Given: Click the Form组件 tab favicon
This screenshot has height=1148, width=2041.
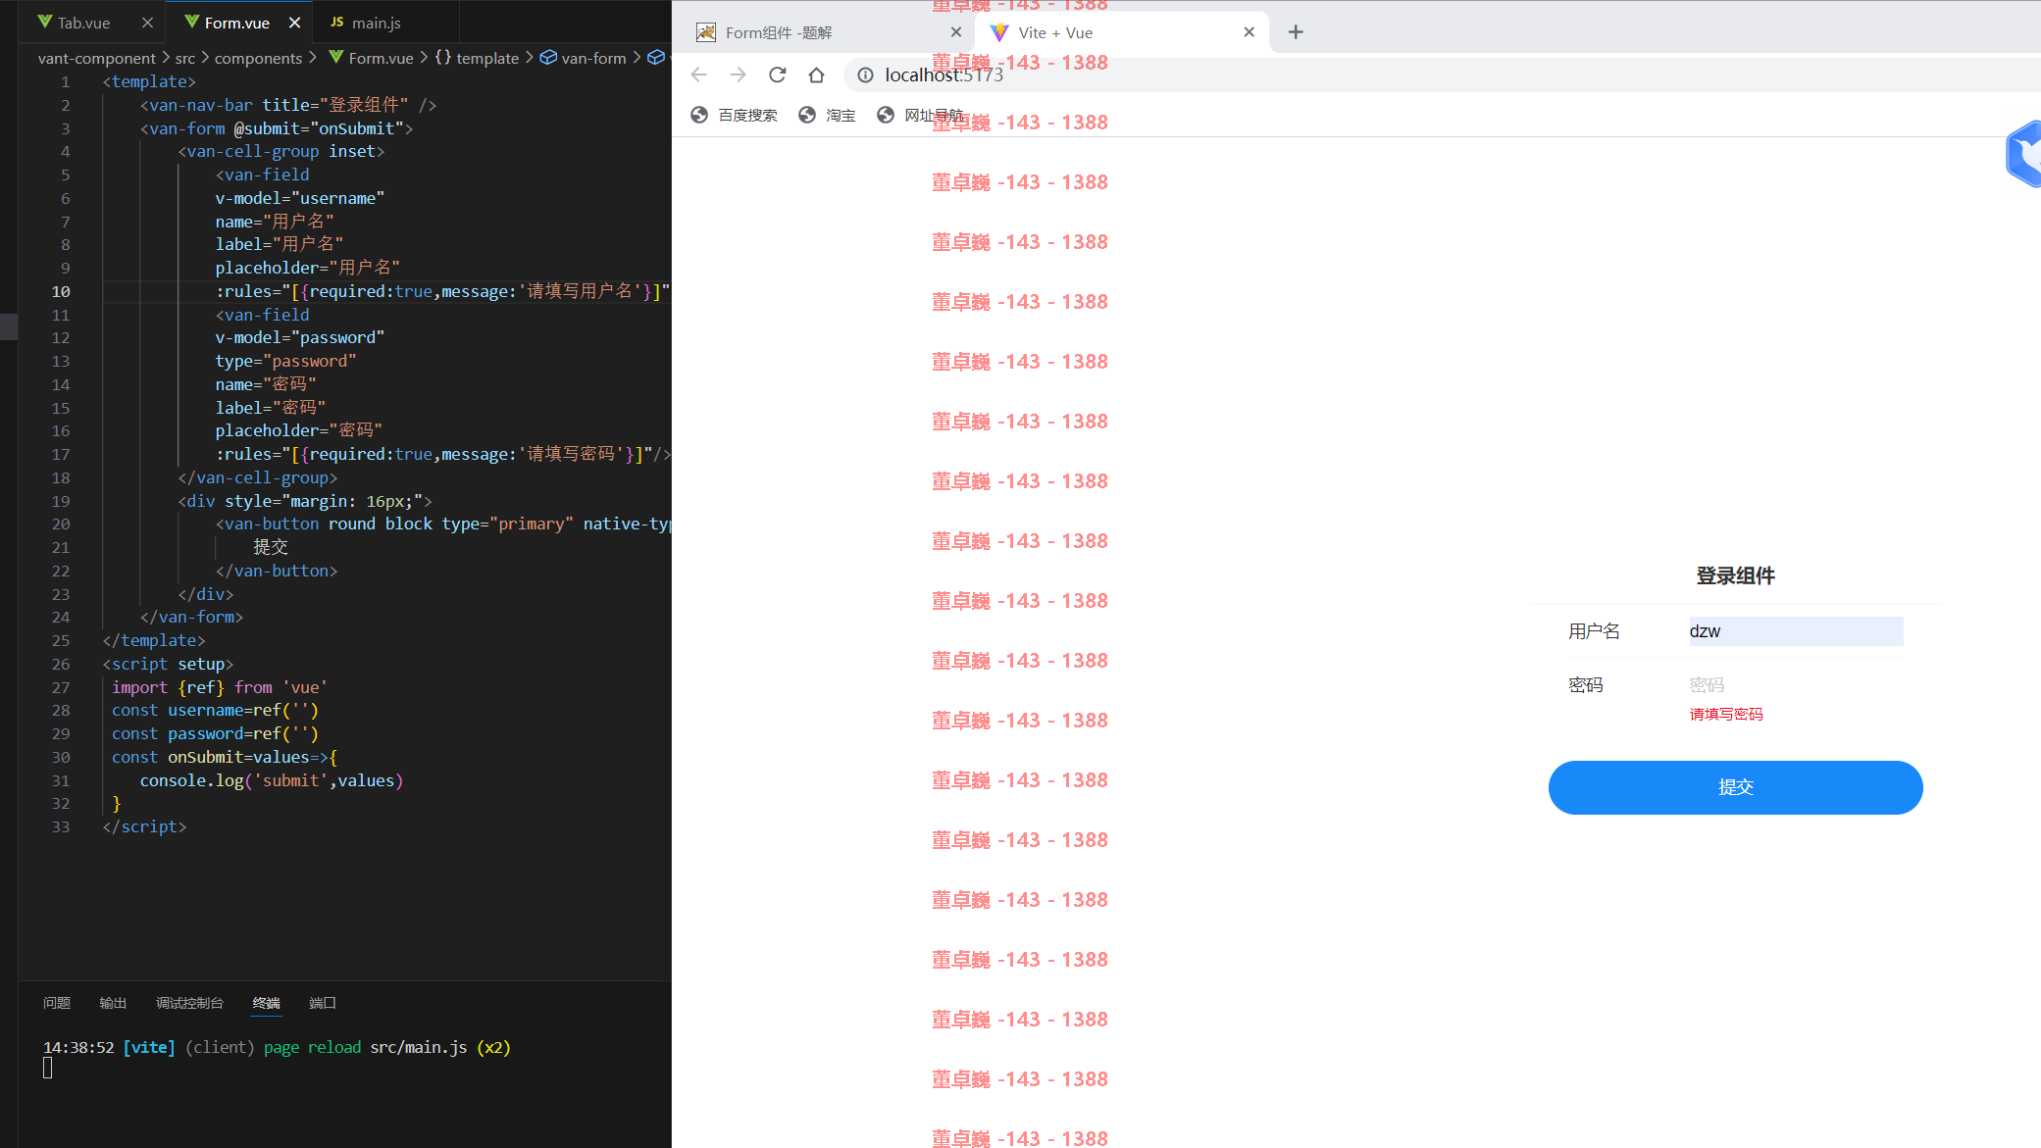Looking at the screenshot, I should (705, 32).
